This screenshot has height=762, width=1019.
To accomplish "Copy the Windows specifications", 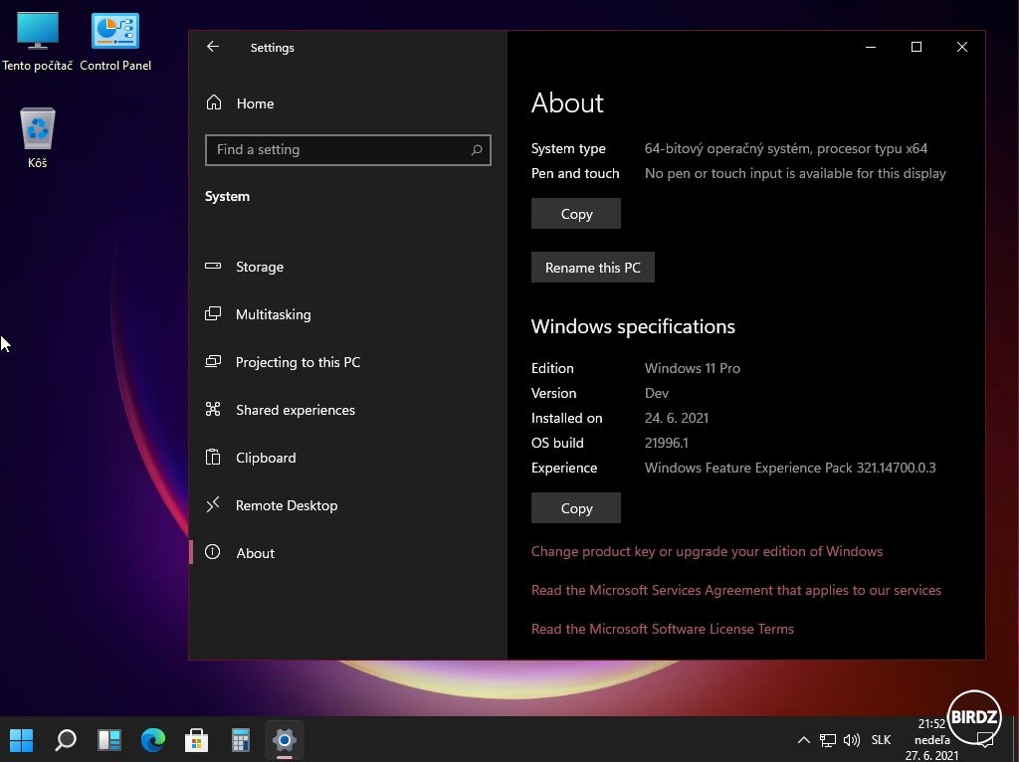I will 576,508.
